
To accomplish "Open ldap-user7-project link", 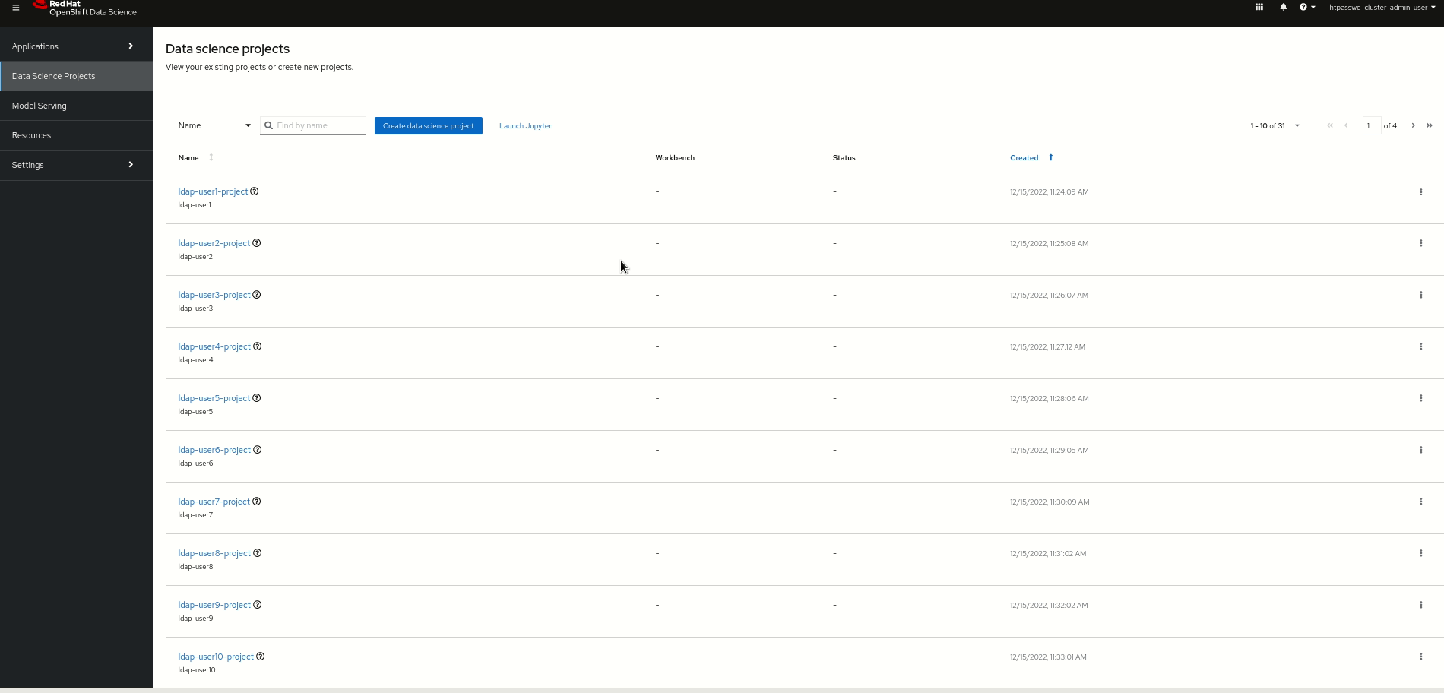I will [214, 502].
